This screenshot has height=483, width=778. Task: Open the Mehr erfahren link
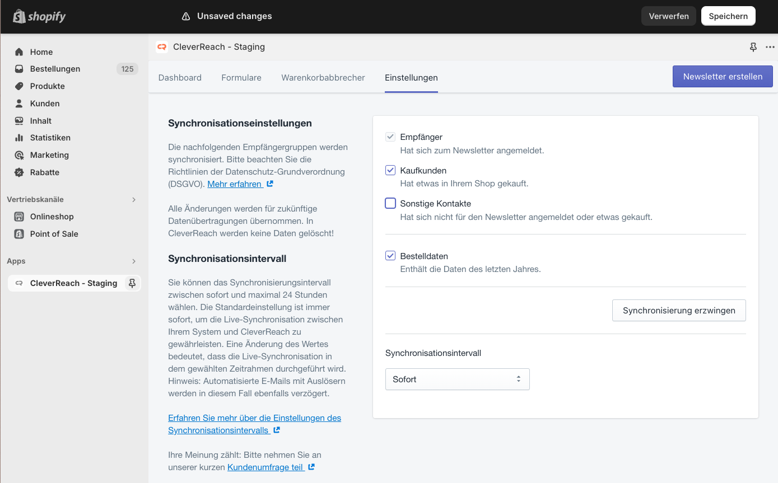click(x=235, y=184)
